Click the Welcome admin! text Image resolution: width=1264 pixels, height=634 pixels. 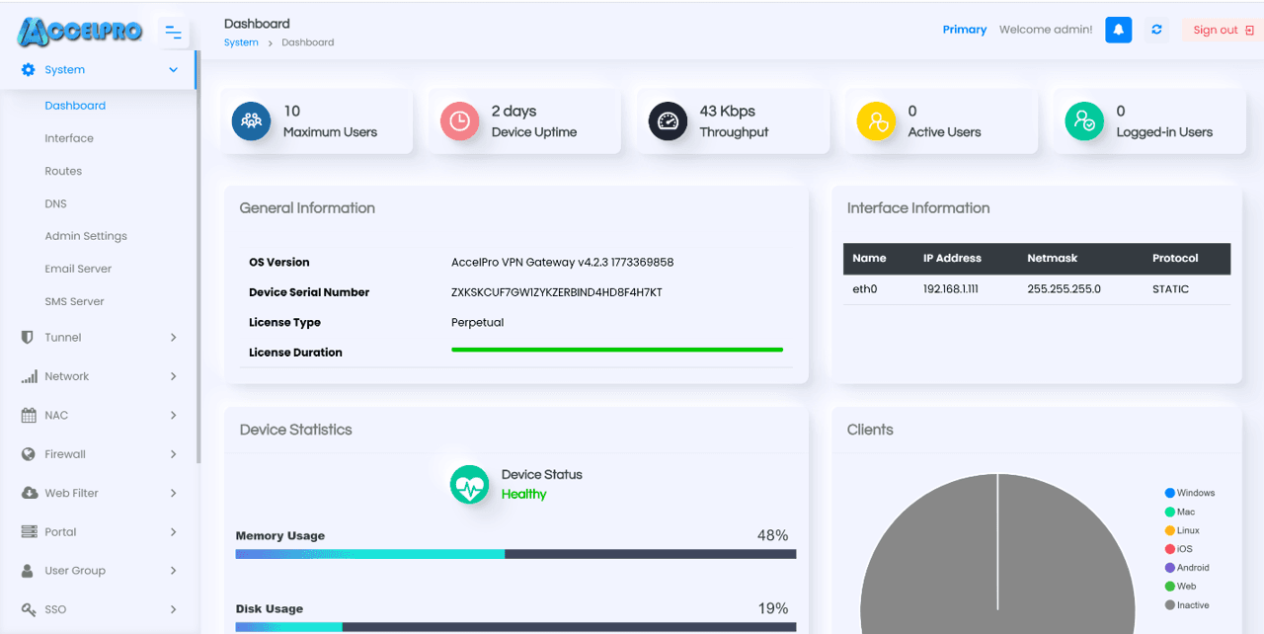1046,30
